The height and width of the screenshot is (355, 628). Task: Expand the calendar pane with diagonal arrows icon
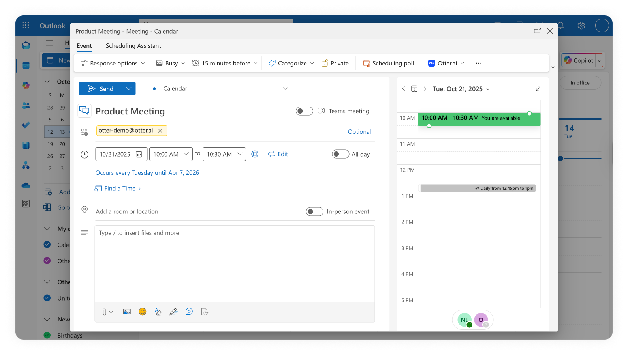538,89
